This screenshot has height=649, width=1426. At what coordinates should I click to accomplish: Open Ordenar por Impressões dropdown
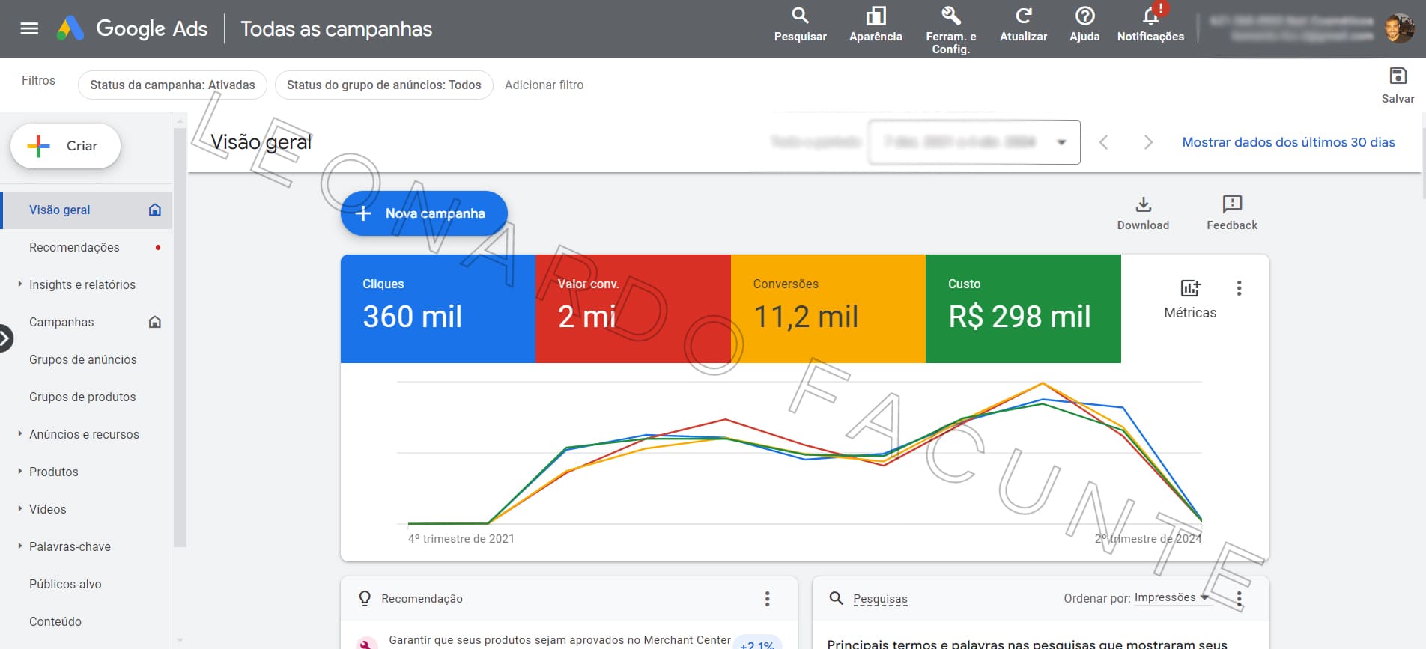pos(1171,597)
